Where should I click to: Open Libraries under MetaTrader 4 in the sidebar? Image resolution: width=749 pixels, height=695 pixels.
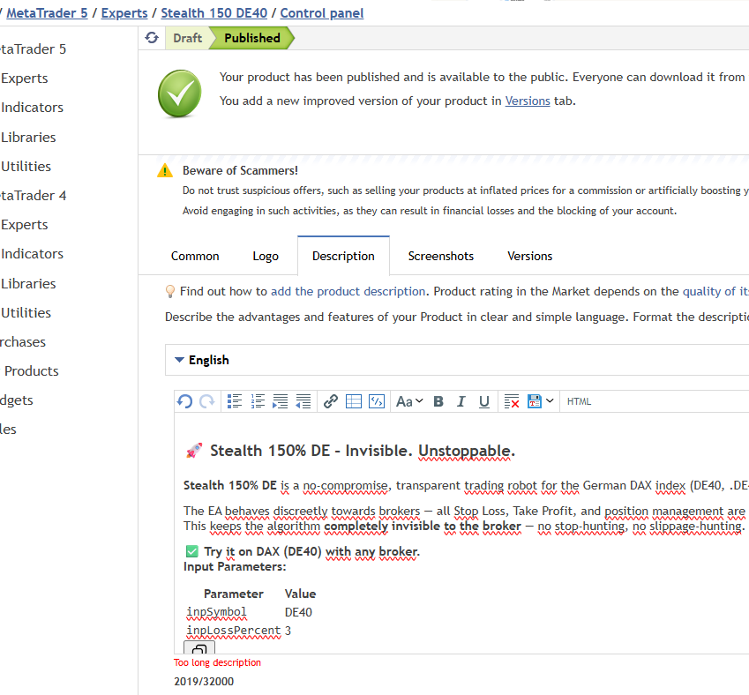pyautogui.click(x=28, y=283)
